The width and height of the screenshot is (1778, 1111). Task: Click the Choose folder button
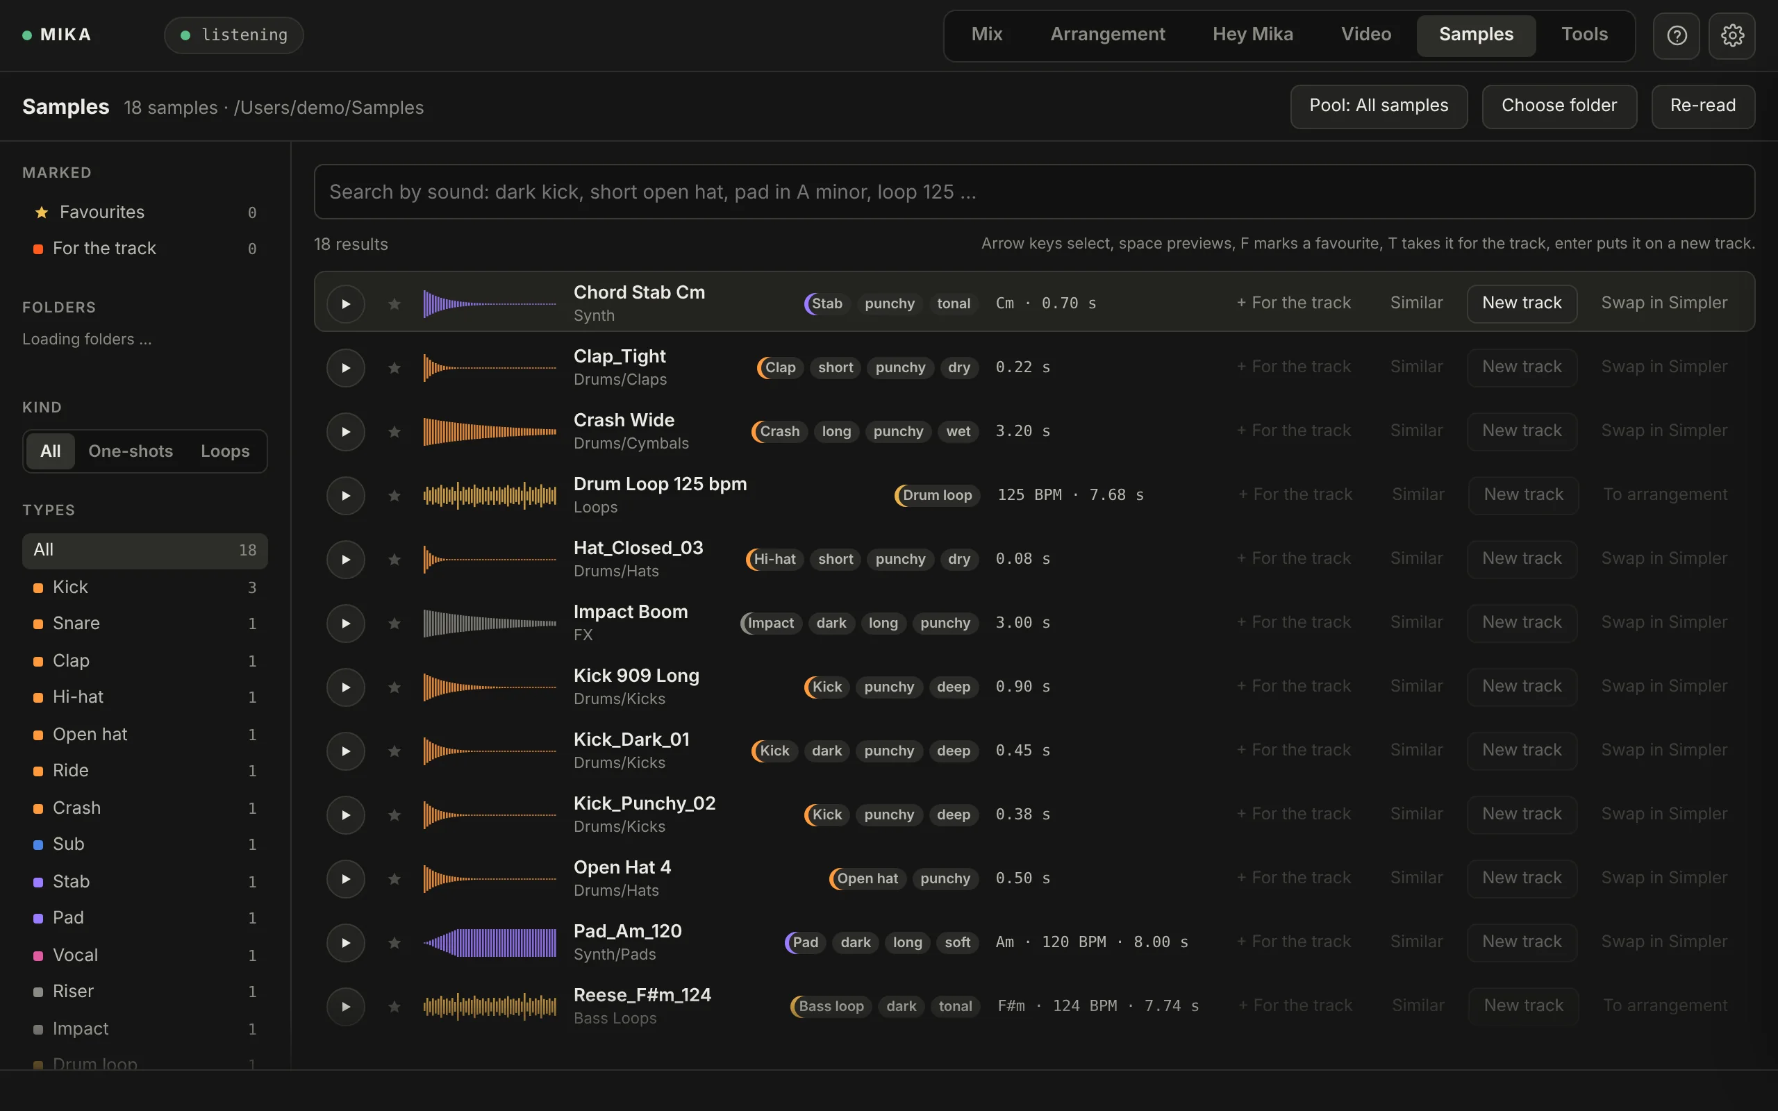click(1559, 106)
